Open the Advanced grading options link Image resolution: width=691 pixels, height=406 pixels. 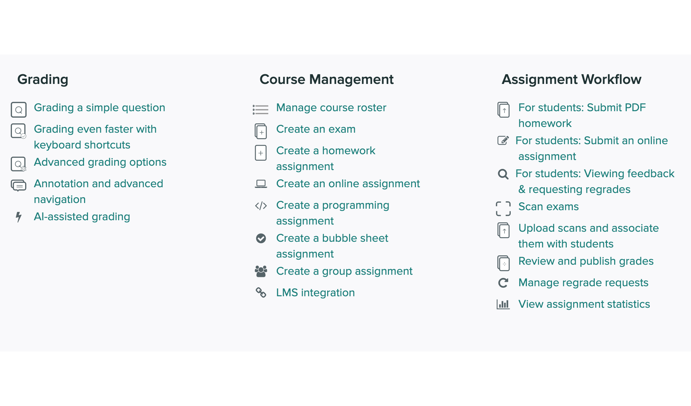100,162
